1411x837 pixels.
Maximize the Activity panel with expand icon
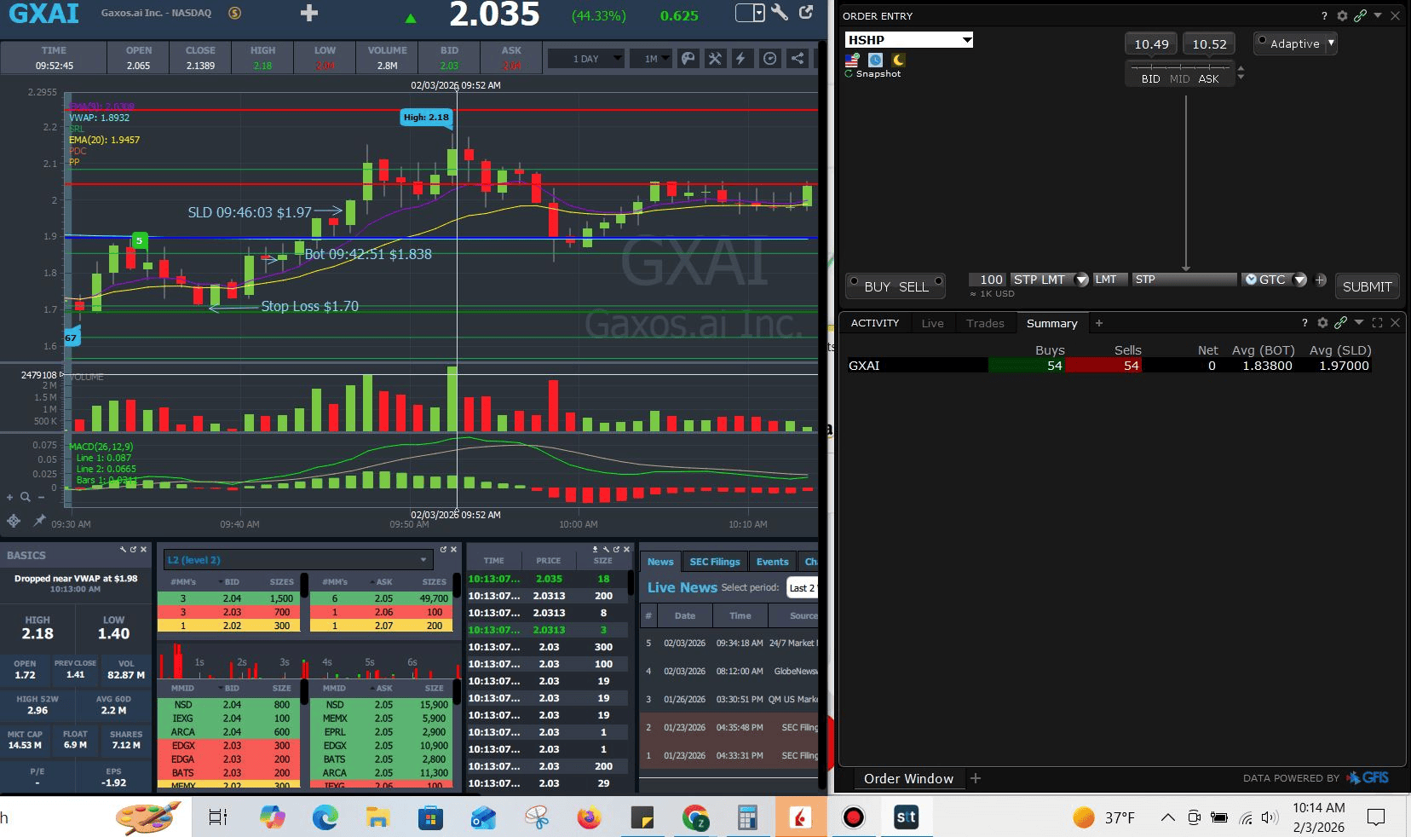[x=1377, y=323]
